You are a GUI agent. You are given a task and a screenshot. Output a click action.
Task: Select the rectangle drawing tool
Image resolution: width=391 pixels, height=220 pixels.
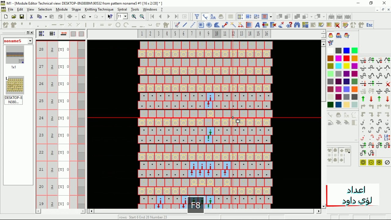pyautogui.click(x=201, y=25)
